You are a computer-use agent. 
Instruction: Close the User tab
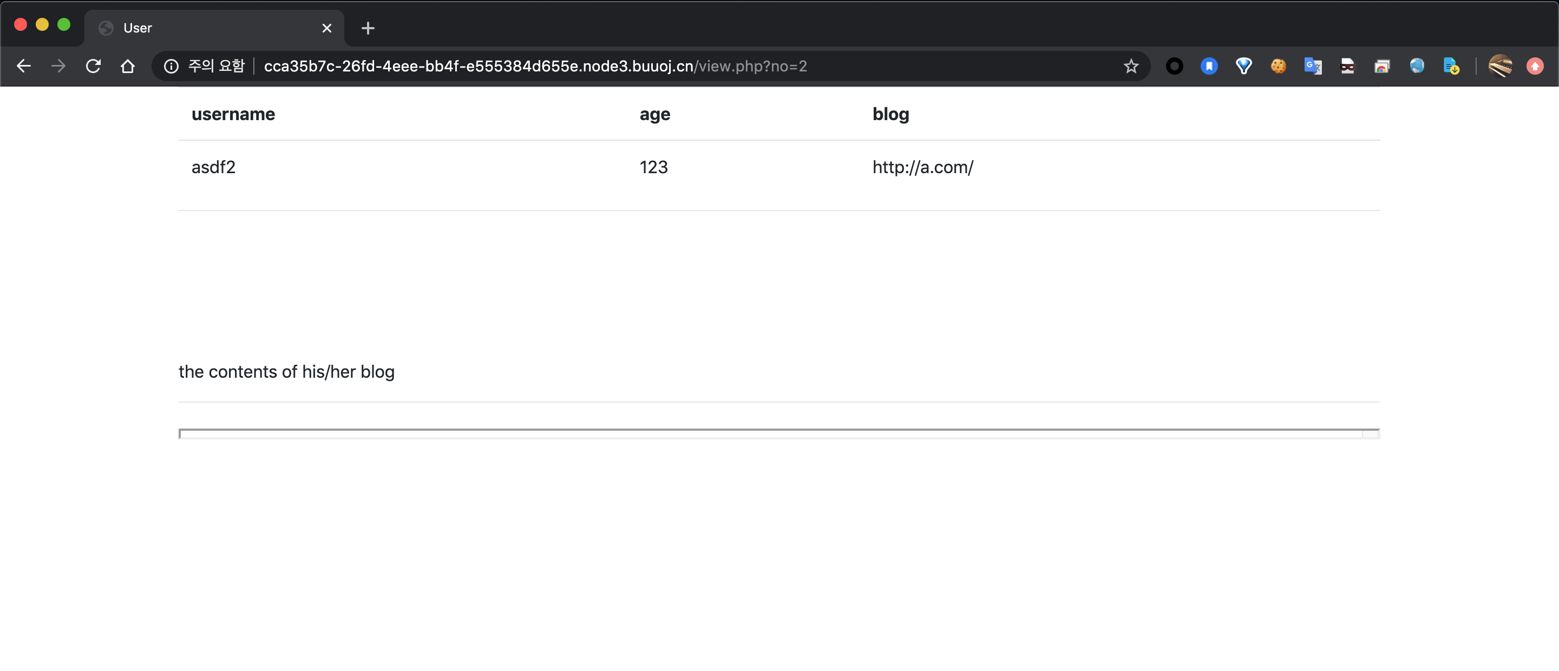[x=327, y=28]
